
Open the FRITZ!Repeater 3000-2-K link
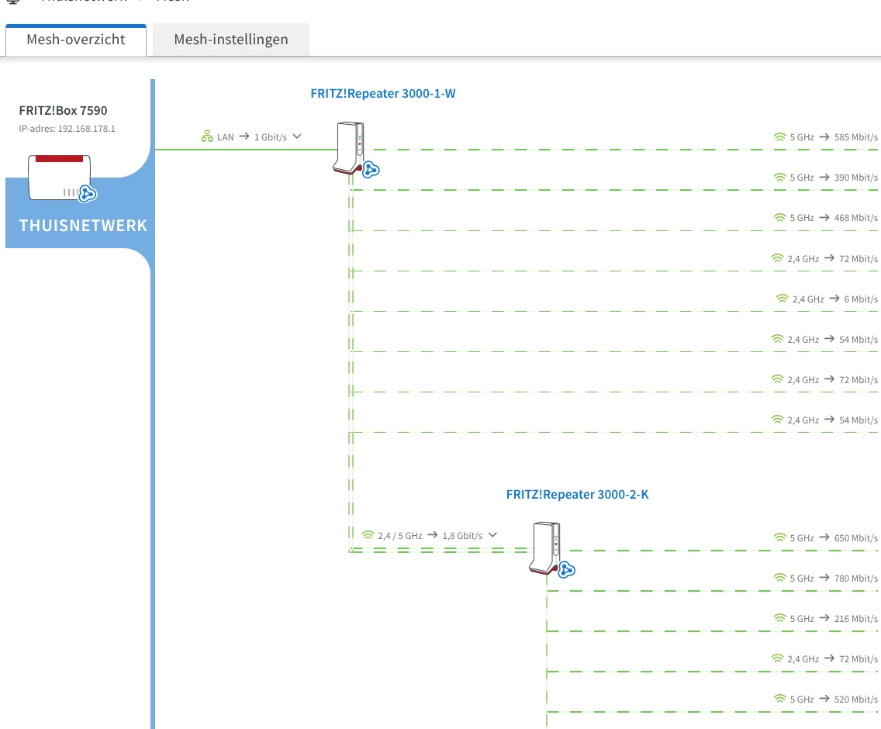click(x=577, y=494)
